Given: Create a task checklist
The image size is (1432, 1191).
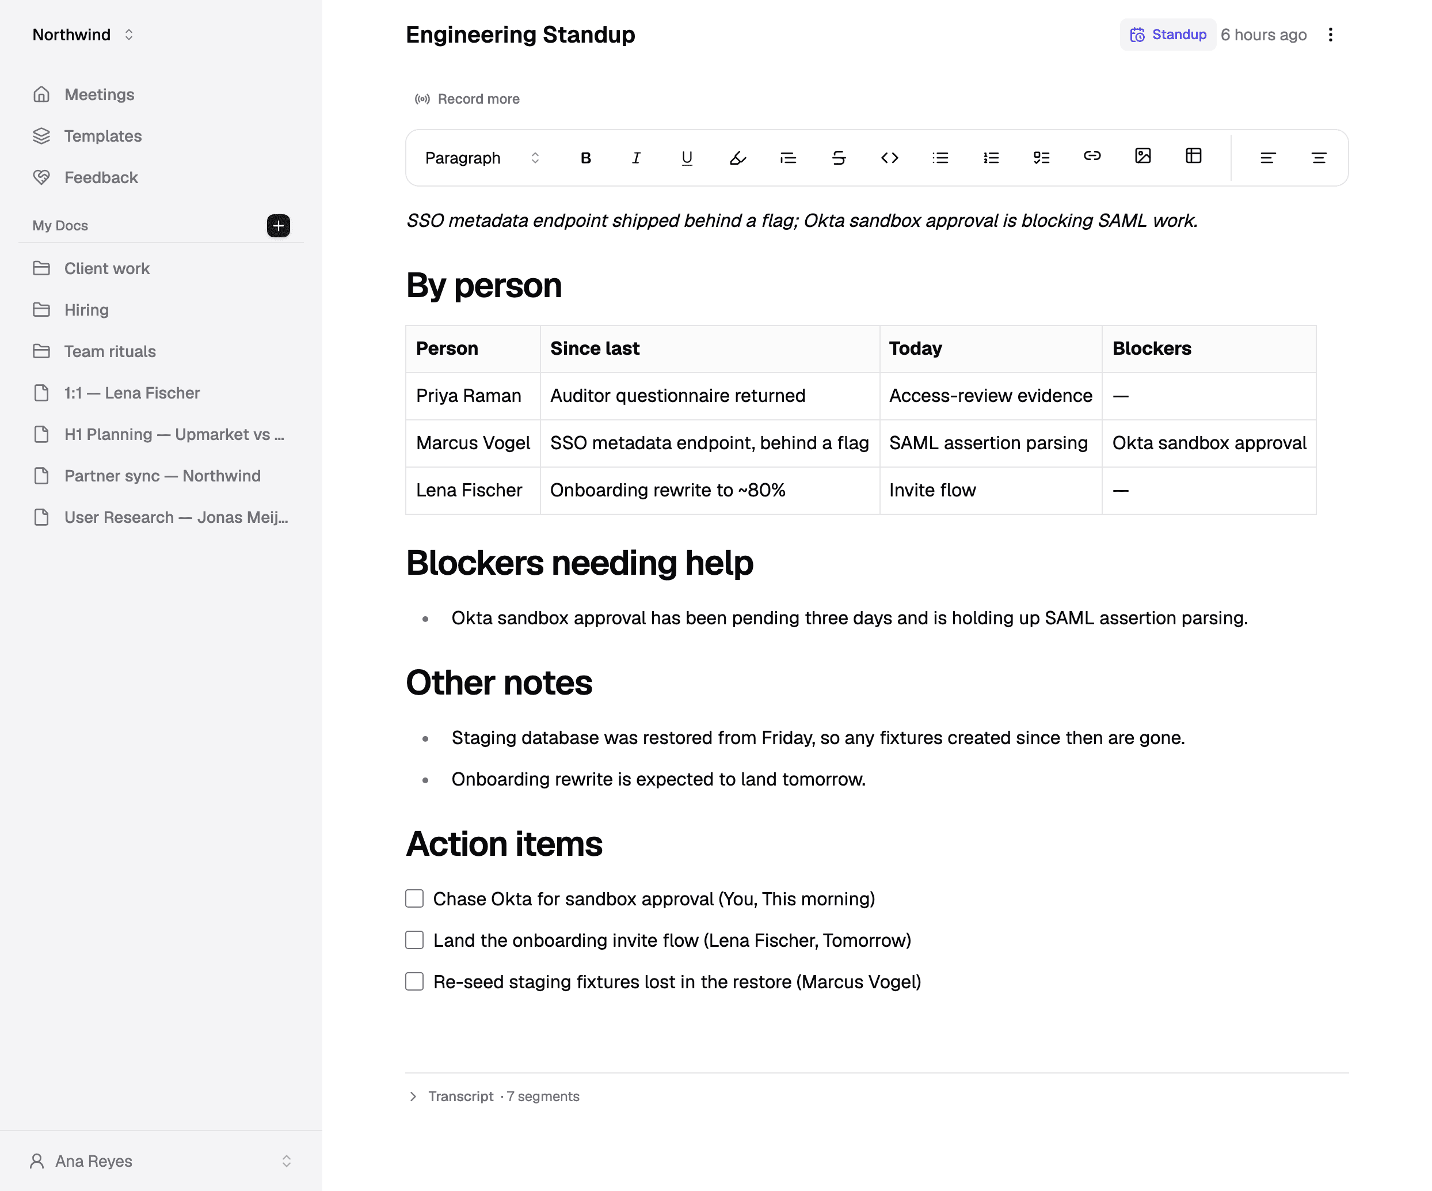Looking at the screenshot, I should [1041, 158].
